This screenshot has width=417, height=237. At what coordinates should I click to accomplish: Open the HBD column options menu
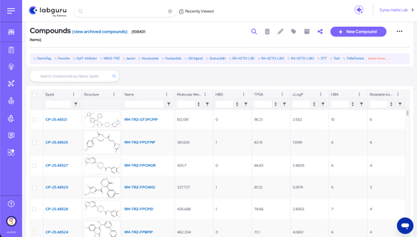pos(244,95)
